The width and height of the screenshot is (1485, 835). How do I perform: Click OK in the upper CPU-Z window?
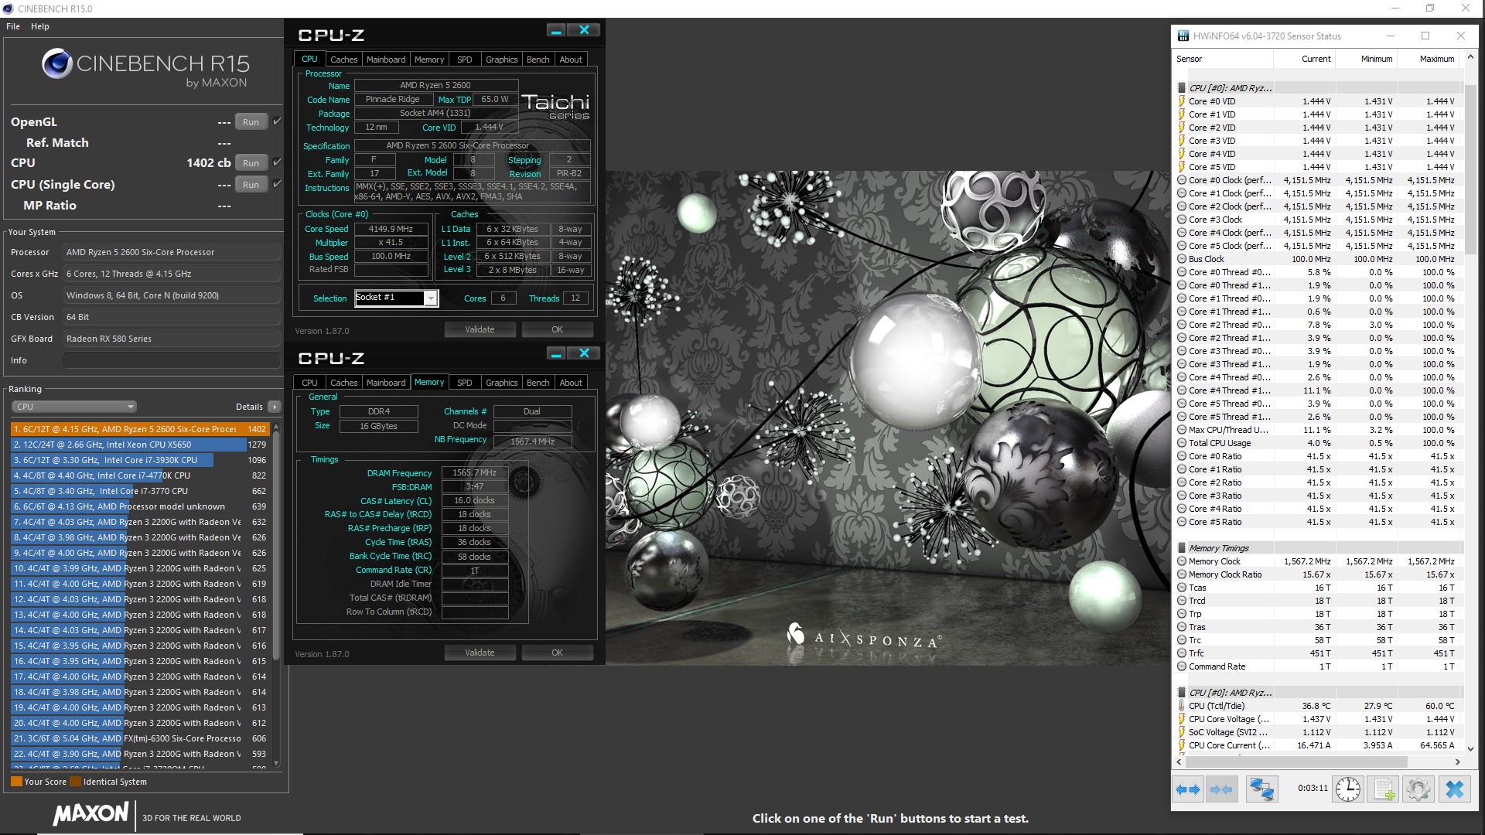[x=557, y=329]
